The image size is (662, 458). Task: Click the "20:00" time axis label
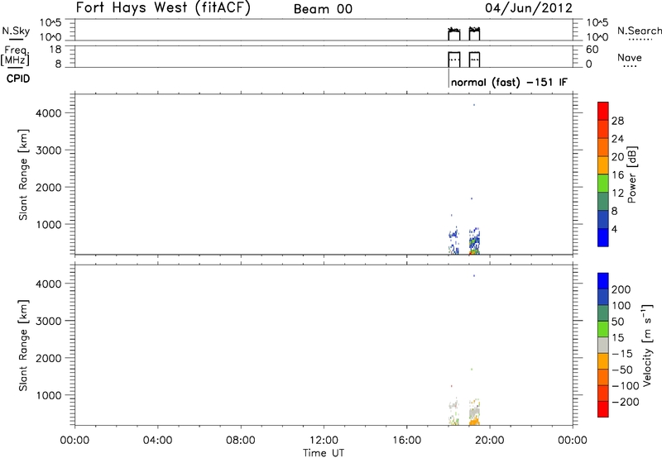point(490,441)
